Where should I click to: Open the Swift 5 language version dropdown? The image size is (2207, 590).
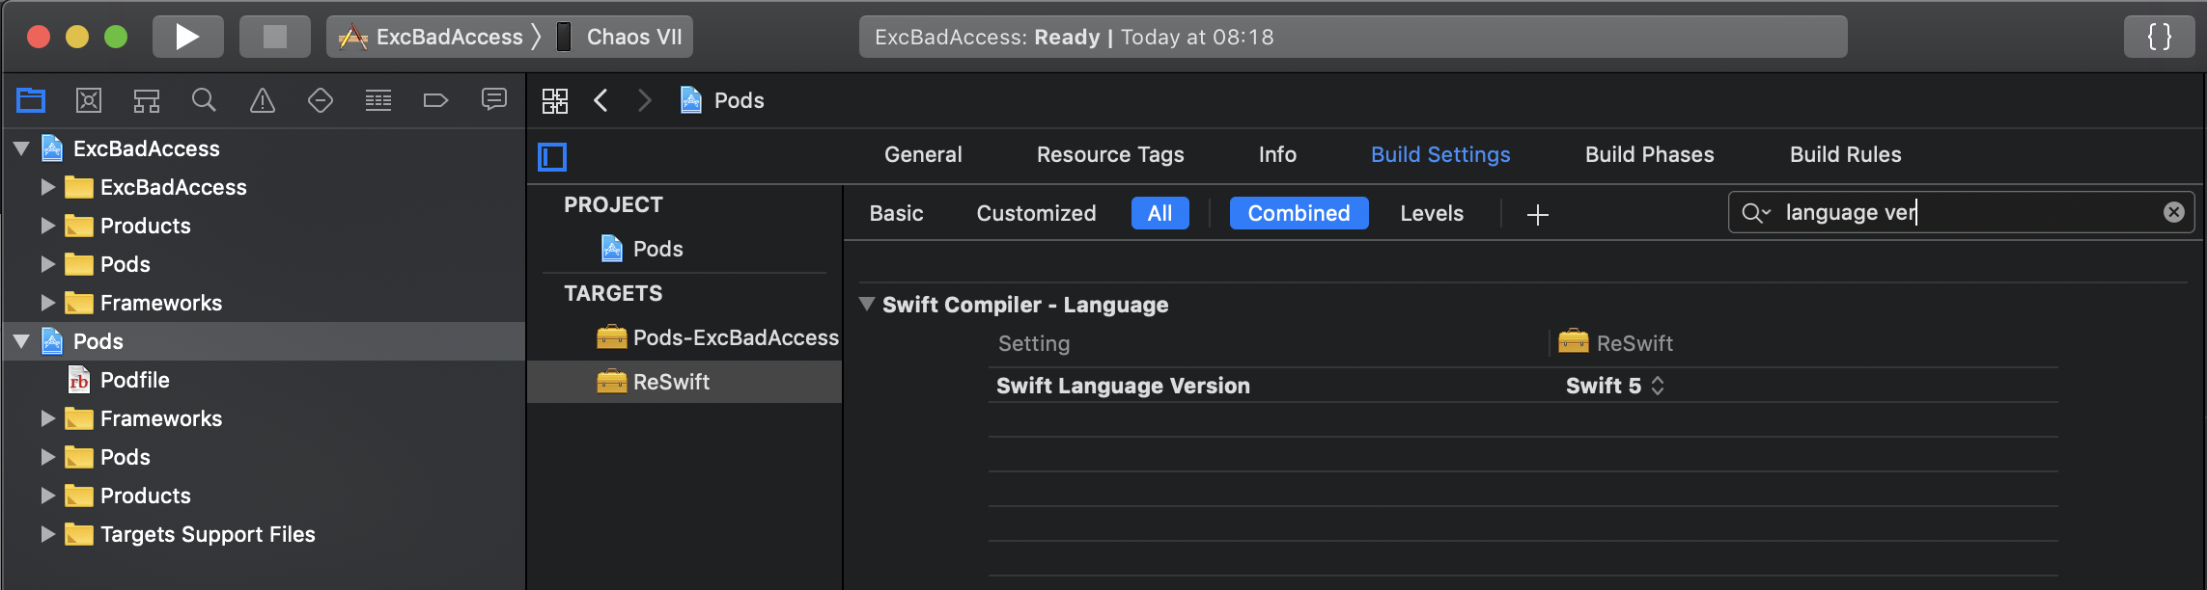[1614, 386]
